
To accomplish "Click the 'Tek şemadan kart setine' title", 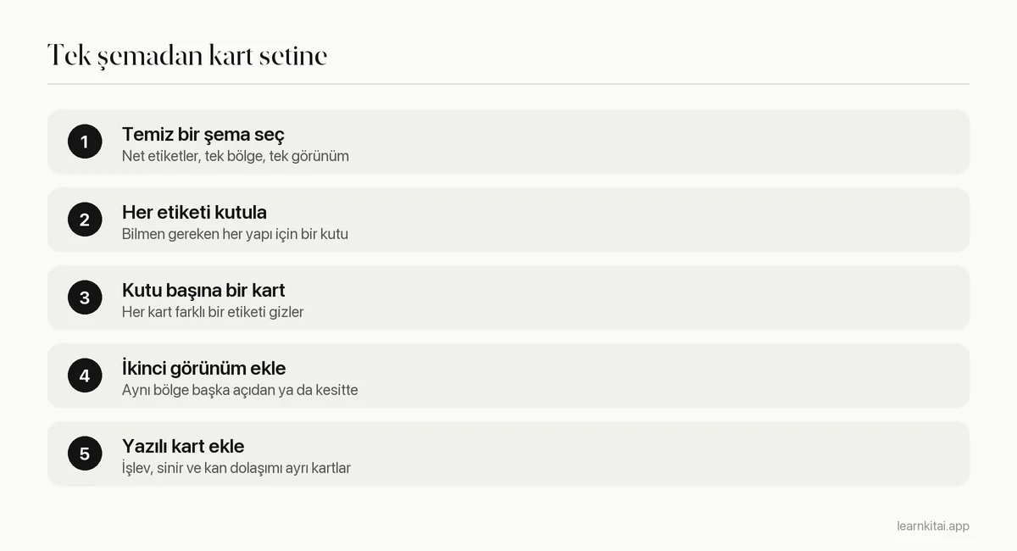I will click(x=187, y=55).
